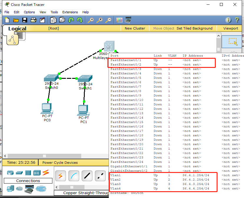Viewport: 244px width, 198px height.
Task: Click the Viewport button
Action: (231, 28)
